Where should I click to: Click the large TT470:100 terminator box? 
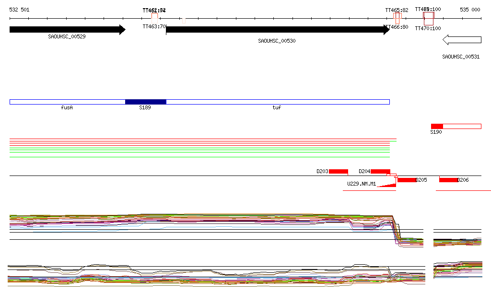[429, 19]
